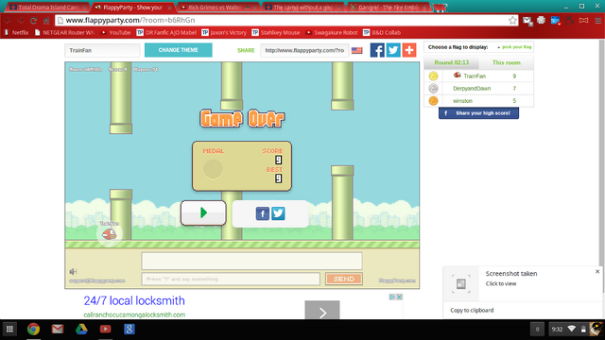
Task: Select the Round 02:13 leaderboard tab
Action: [x=452, y=62]
